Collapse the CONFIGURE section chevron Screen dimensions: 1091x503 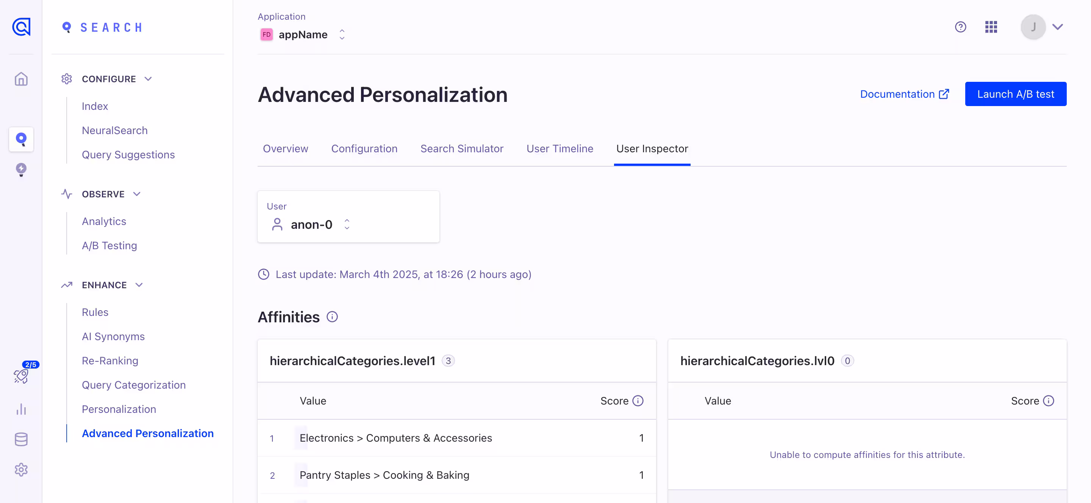click(x=148, y=79)
